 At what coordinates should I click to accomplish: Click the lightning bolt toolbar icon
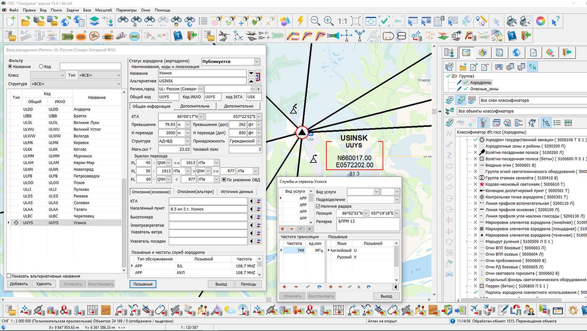click(301, 21)
